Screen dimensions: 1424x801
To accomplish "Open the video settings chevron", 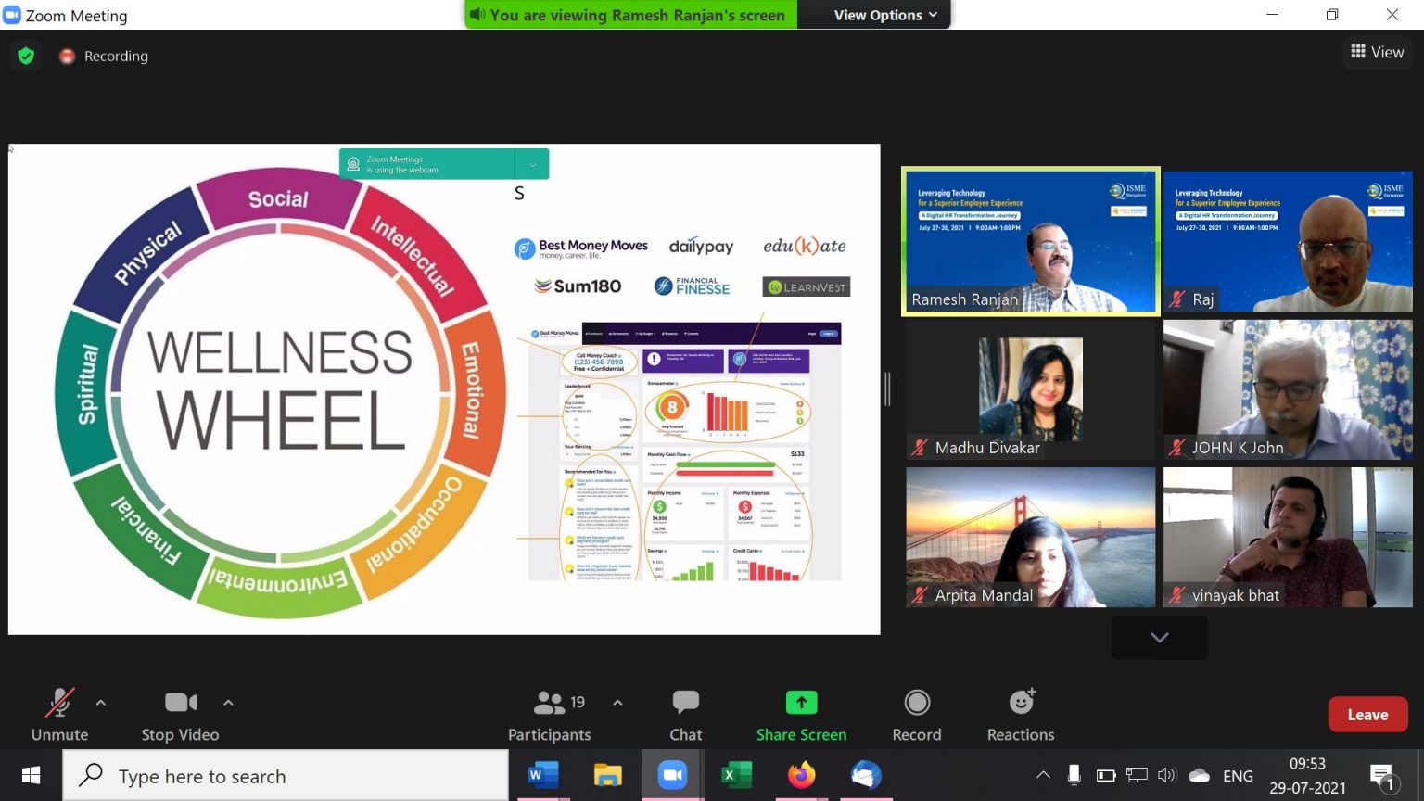I will point(228,702).
